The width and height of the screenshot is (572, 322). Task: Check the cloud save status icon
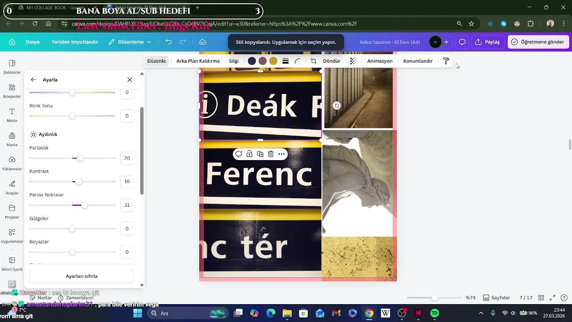202,42
